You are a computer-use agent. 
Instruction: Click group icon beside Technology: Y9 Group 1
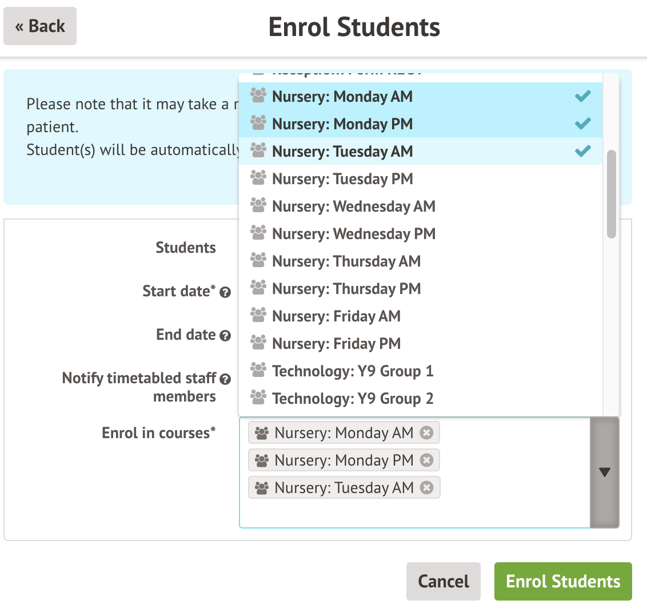tap(259, 371)
